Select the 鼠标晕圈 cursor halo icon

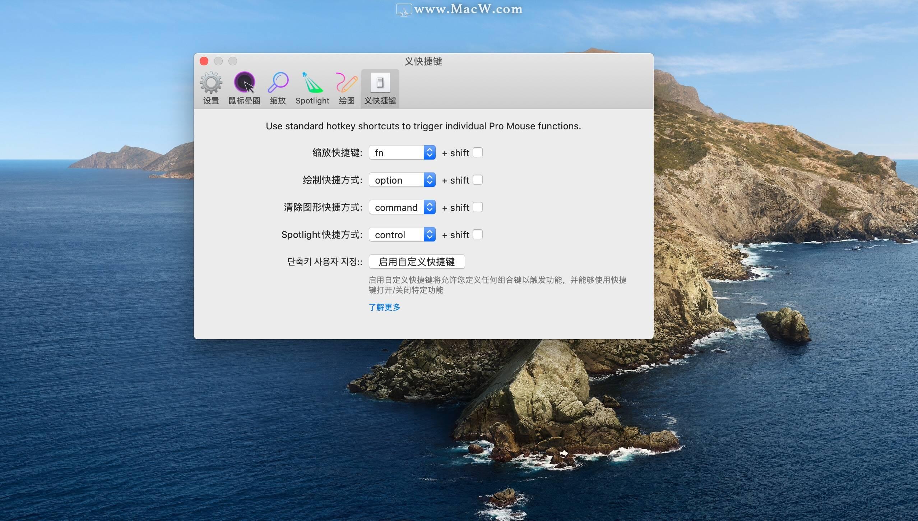244,83
